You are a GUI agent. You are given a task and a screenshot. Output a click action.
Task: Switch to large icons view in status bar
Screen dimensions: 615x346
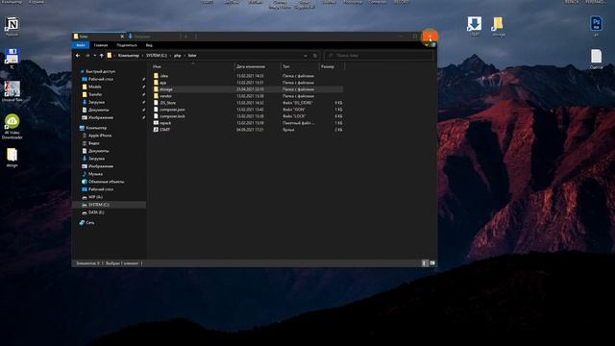point(432,263)
